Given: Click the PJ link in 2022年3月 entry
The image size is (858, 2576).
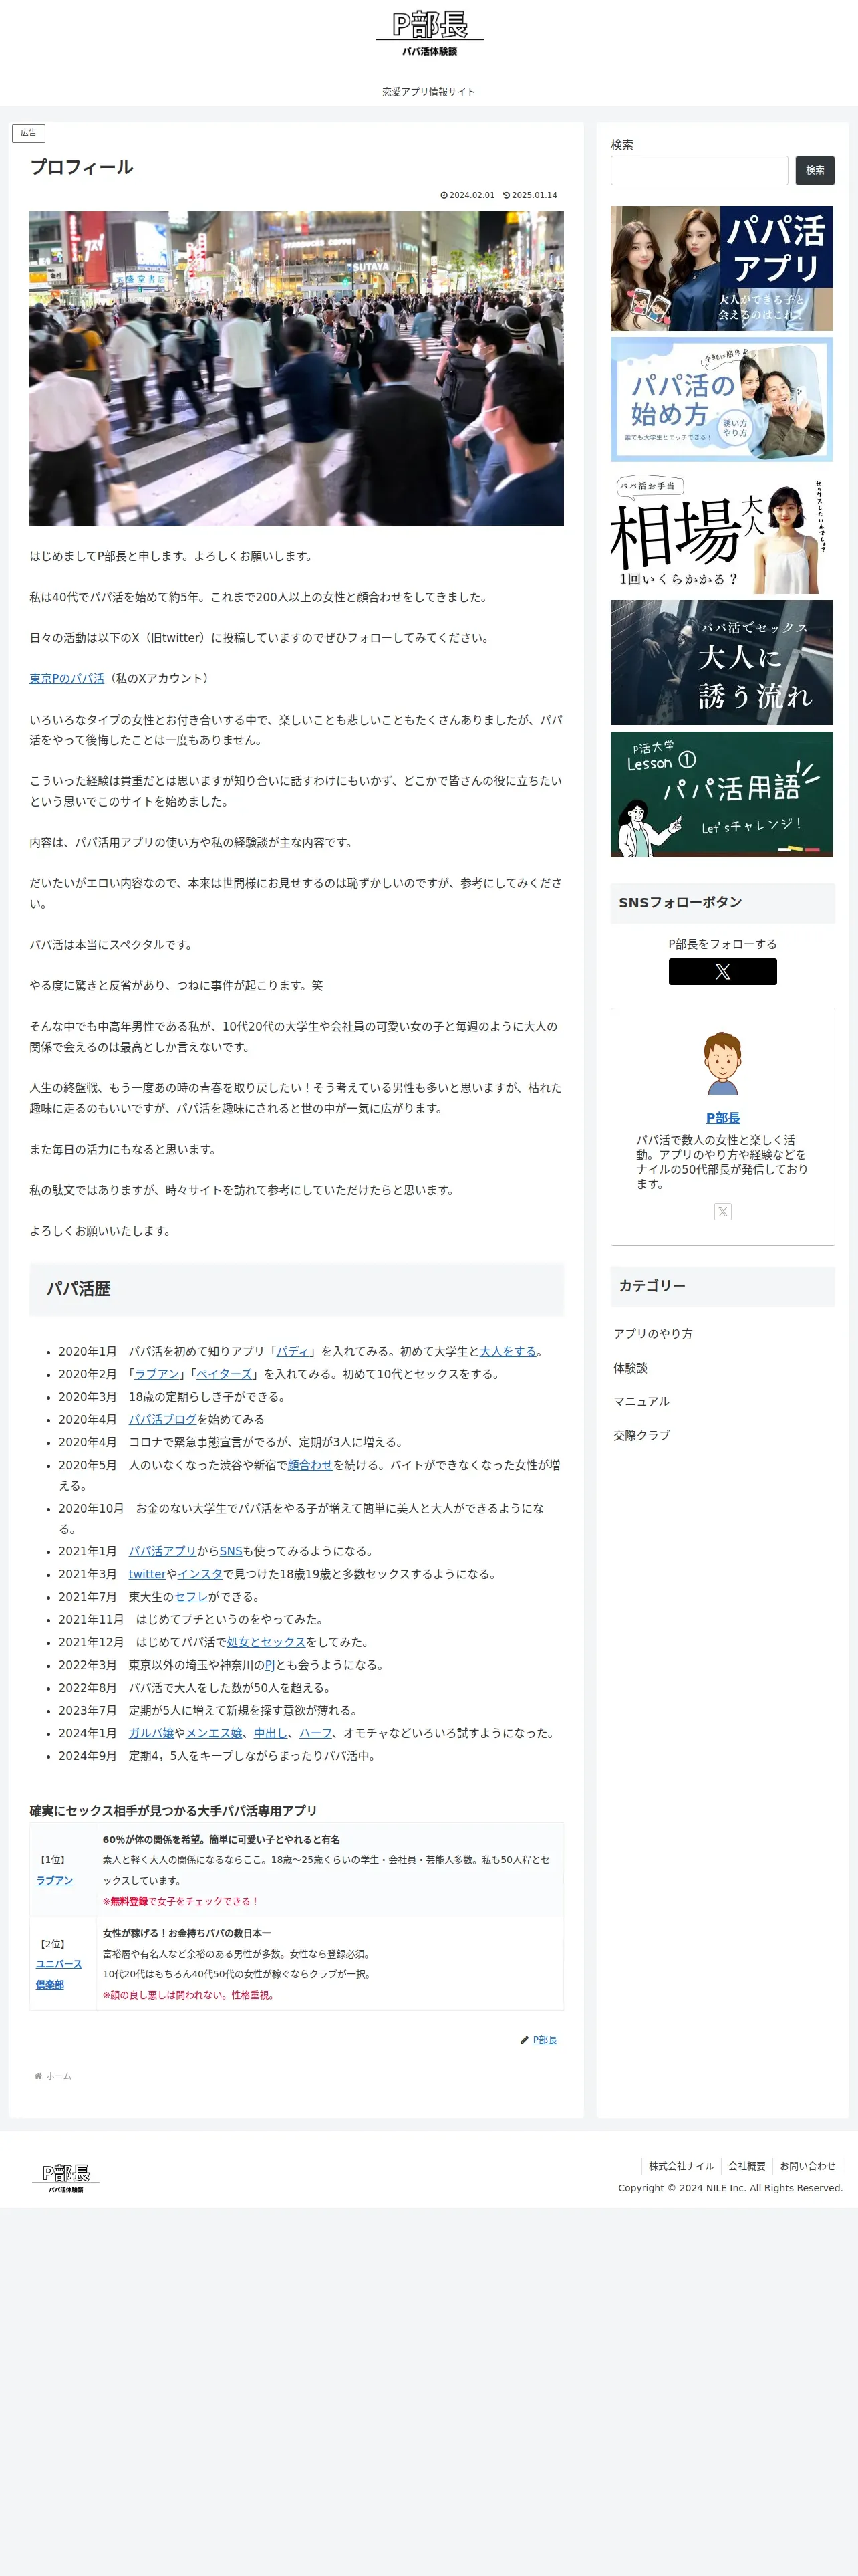Looking at the screenshot, I should click(270, 1665).
